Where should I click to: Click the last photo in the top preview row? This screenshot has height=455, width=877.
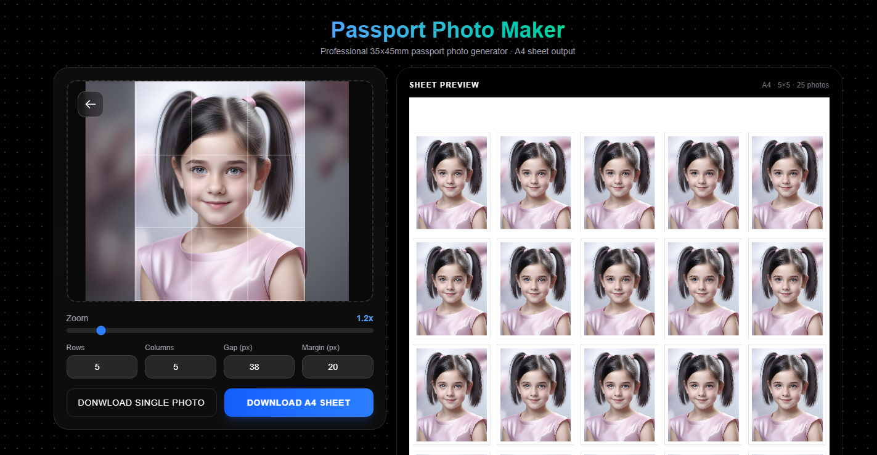point(787,182)
